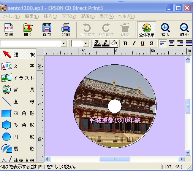This screenshot has width=193, height=171.
Task: Click the fill bucket color icon
Action: pos(114,43)
